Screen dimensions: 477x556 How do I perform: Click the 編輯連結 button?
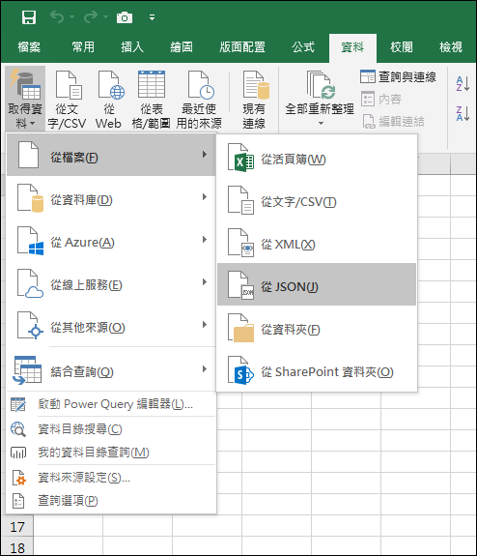(x=393, y=122)
